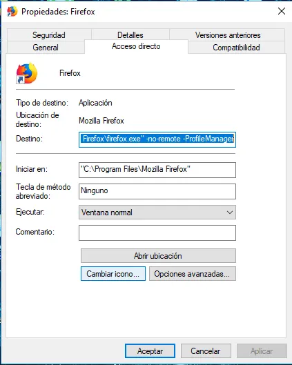This screenshot has height=365, width=292.
Task: Click the Cambiar icono button
Action: (113, 274)
